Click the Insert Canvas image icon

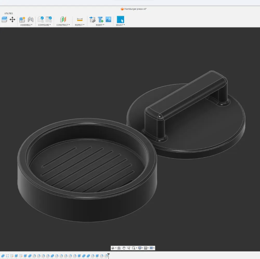pyautogui.click(x=108, y=19)
